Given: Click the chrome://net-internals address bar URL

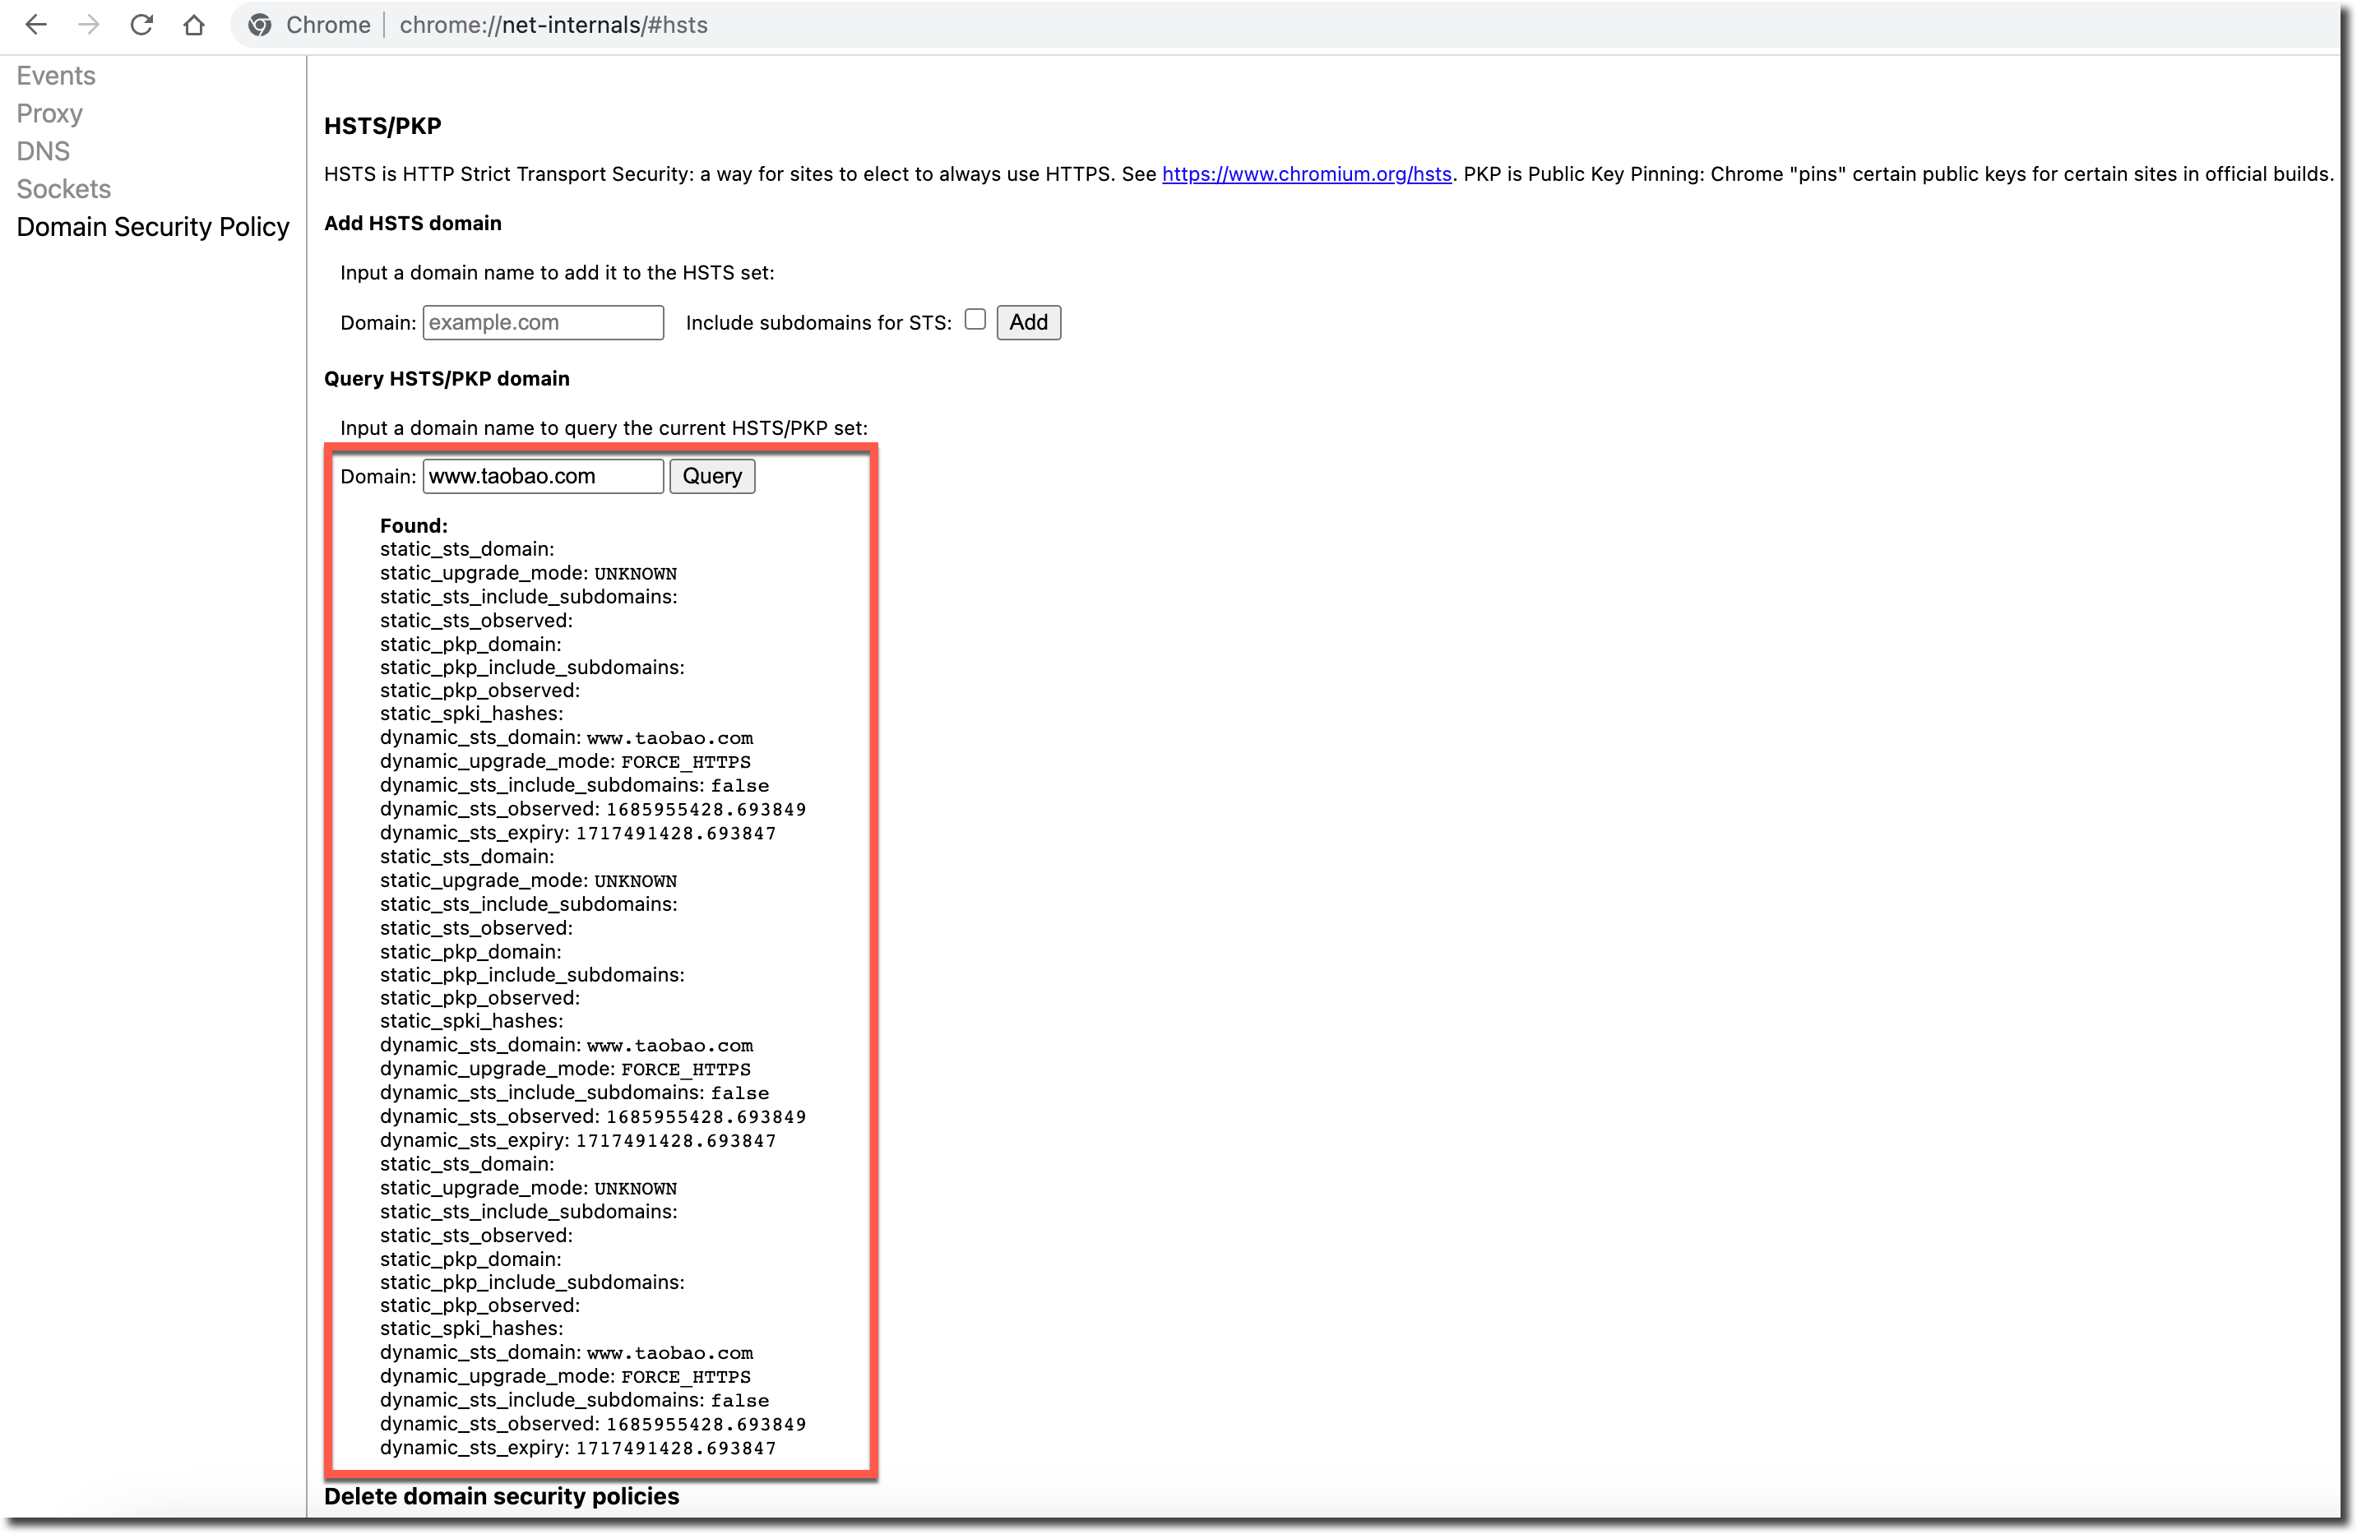Looking at the screenshot, I should pos(553,25).
